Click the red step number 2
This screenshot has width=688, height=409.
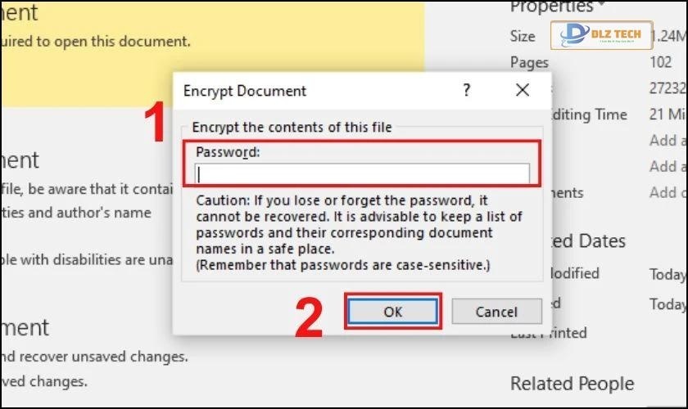point(309,318)
